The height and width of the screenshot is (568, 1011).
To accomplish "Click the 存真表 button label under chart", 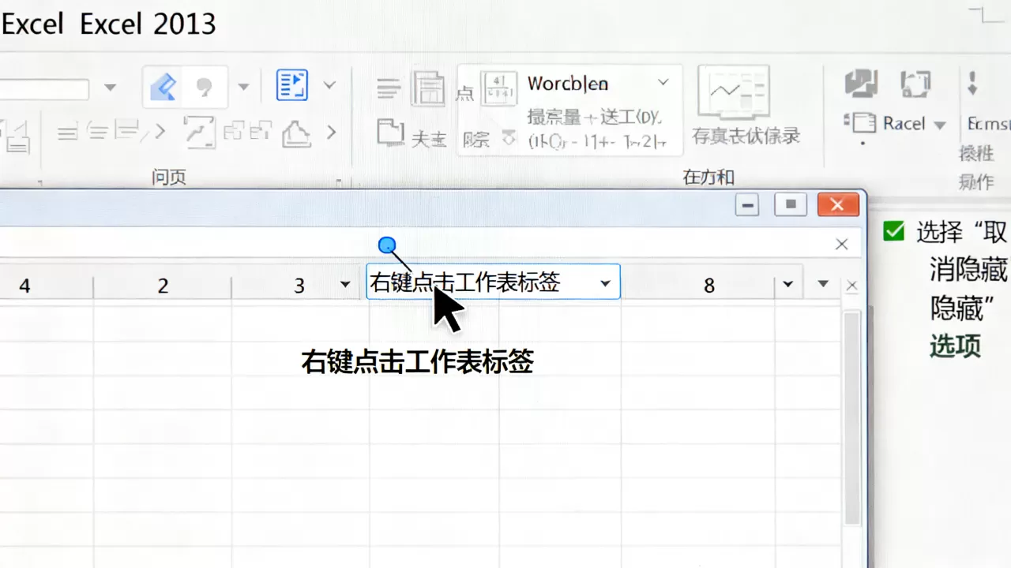I will [746, 136].
